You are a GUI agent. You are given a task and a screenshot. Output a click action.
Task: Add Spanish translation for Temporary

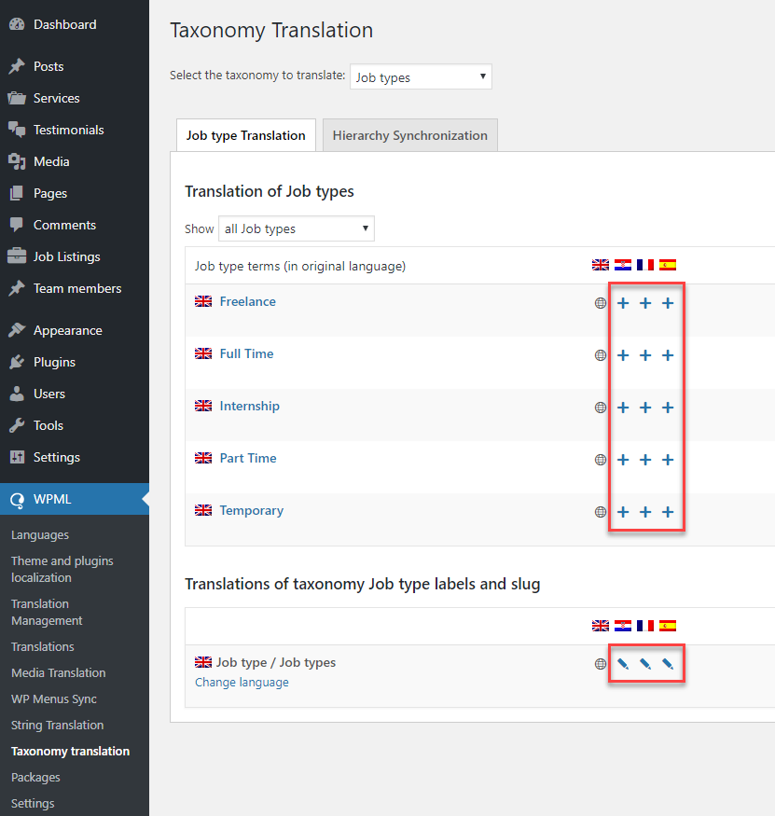click(667, 512)
